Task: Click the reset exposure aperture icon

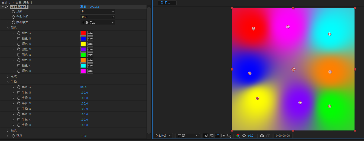Action: tap(244, 136)
